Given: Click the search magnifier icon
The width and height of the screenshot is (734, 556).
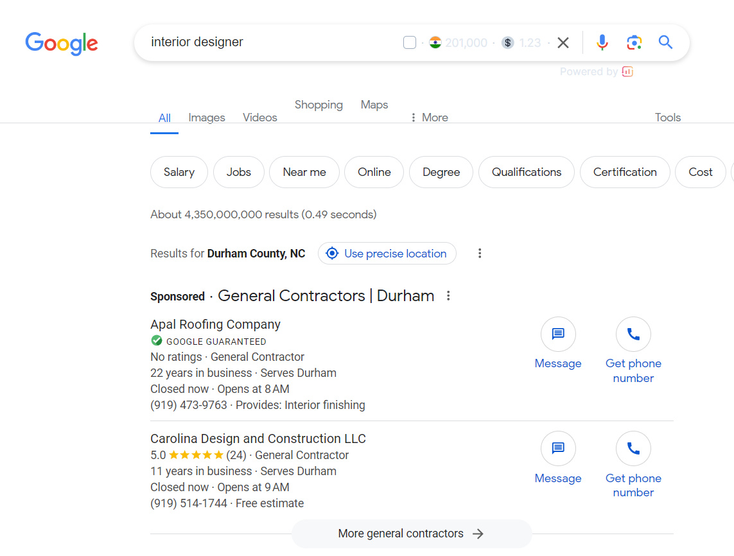Looking at the screenshot, I should click(665, 42).
